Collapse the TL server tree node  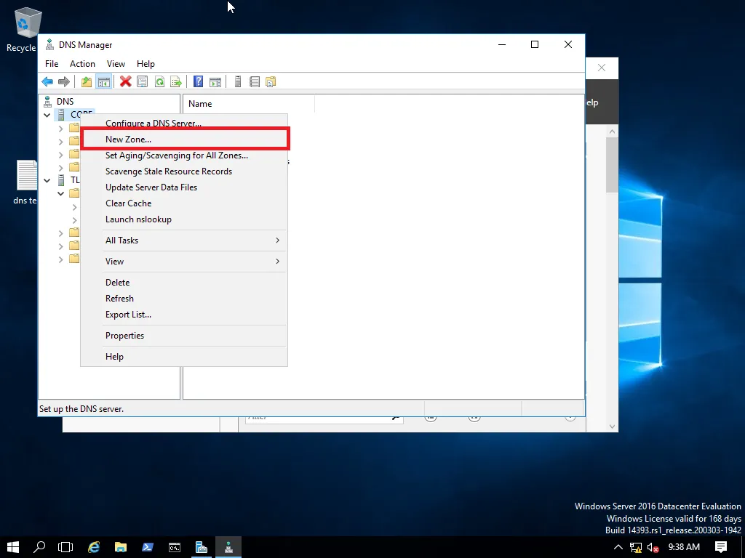(x=47, y=180)
